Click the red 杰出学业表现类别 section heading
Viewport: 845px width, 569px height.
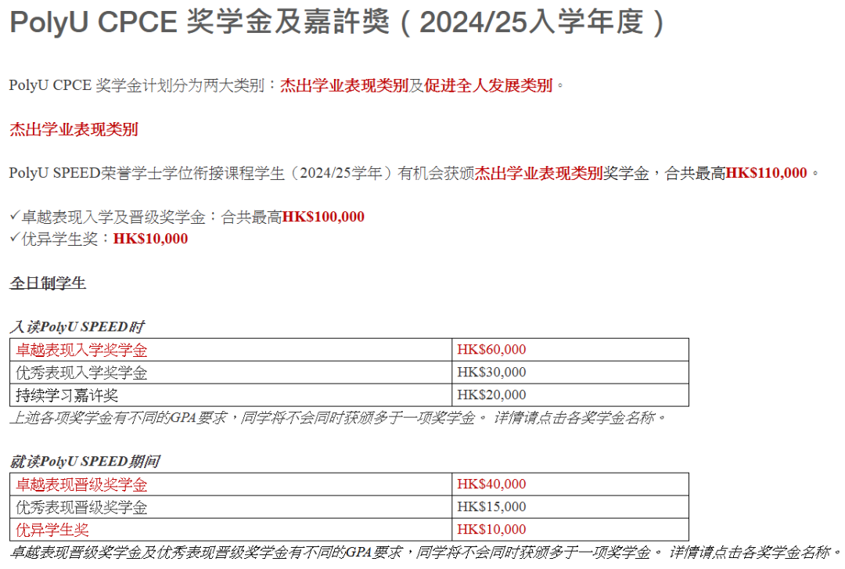(74, 129)
